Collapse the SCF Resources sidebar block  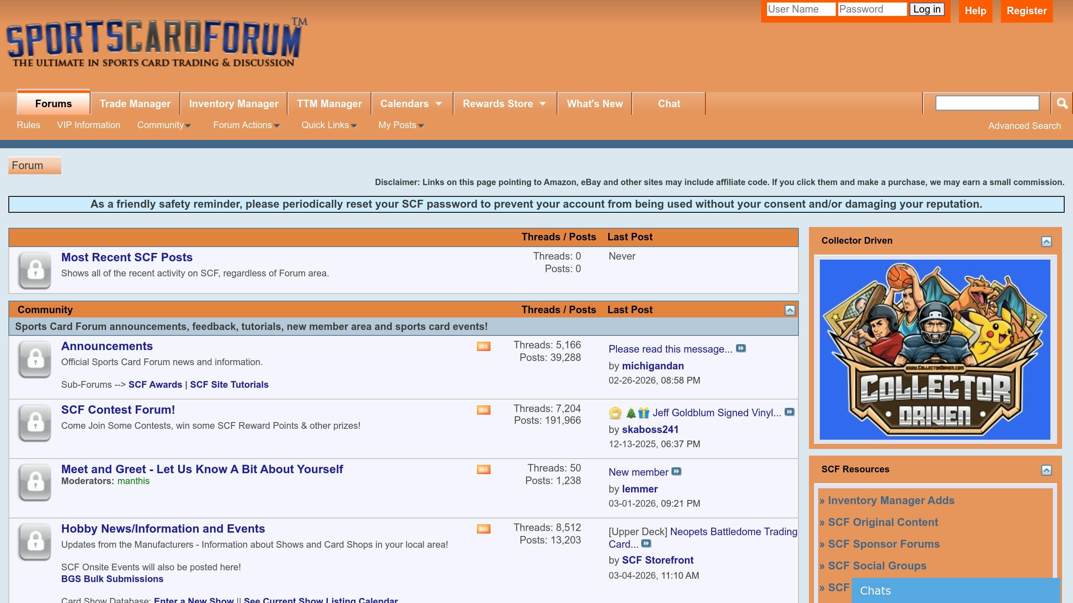[1046, 470]
